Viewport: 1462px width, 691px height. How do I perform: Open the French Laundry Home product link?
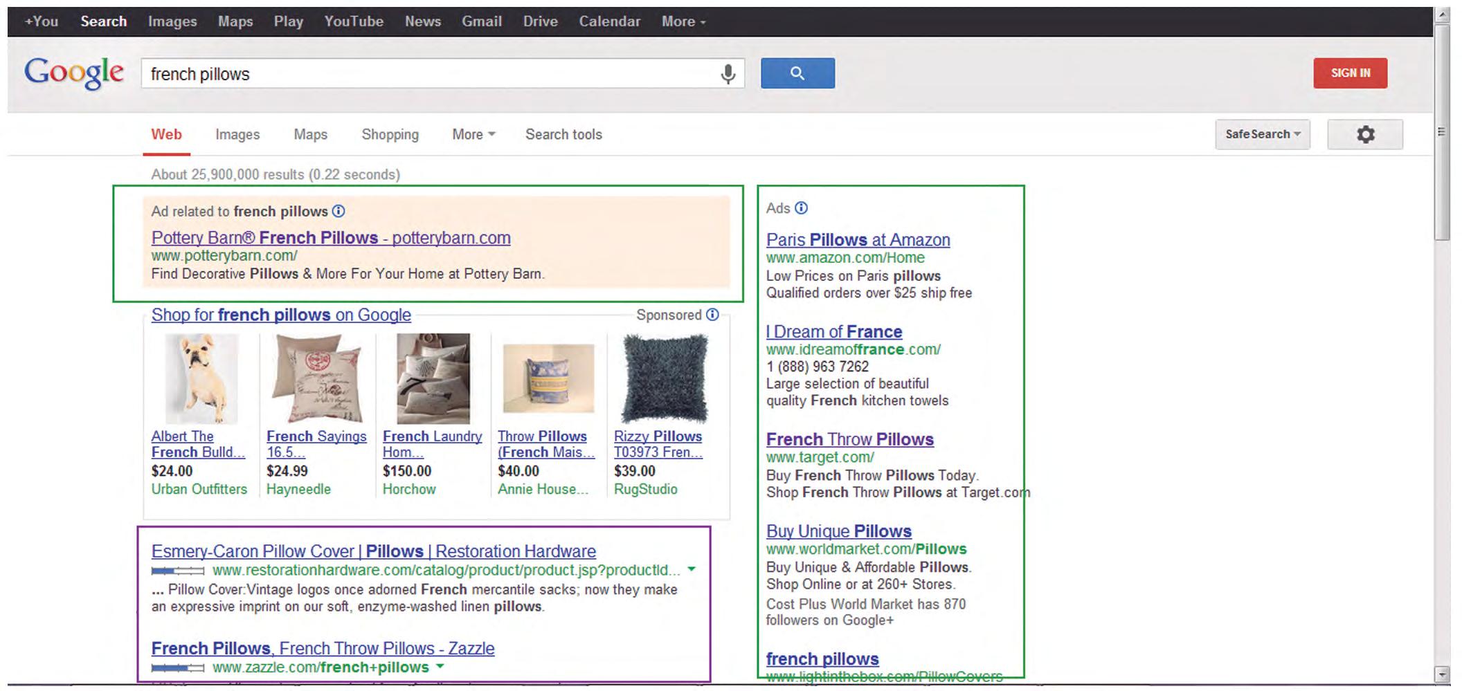pyautogui.click(x=433, y=444)
